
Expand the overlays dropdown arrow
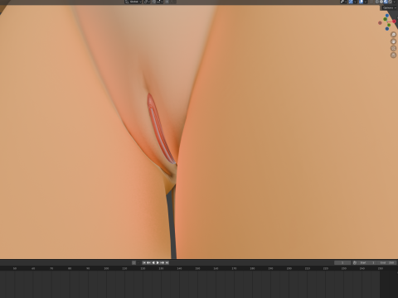point(366,2)
